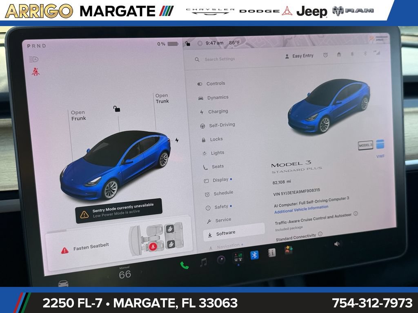Screen dimensions: 418x313
Task: Tap the info icon beside Autosteer package
Action: click(356, 214)
